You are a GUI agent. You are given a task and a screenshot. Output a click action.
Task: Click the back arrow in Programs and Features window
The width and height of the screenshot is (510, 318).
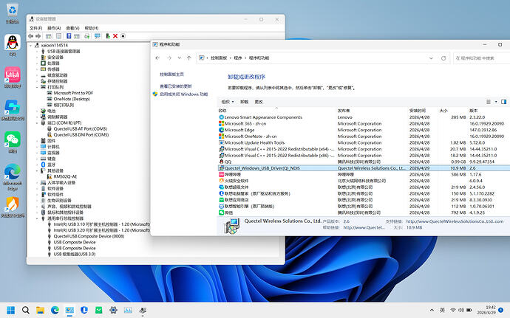click(157, 58)
